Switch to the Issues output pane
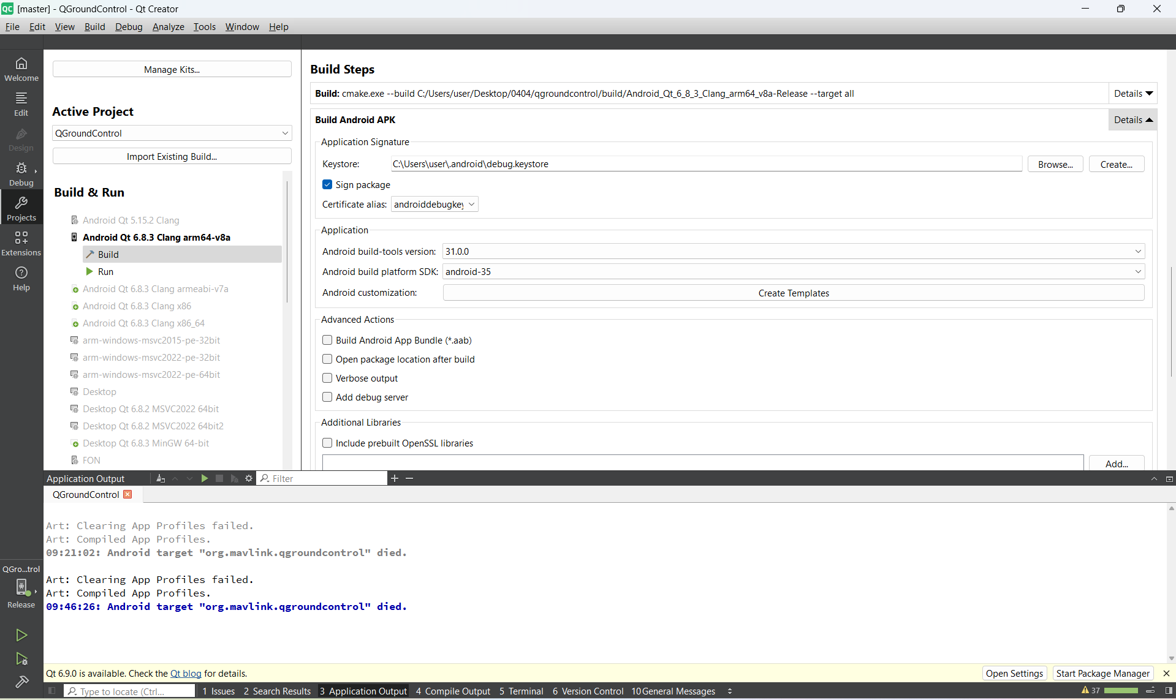 [219, 691]
